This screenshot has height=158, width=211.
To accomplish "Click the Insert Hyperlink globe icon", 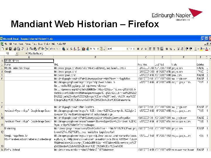I will coord(64,49).
